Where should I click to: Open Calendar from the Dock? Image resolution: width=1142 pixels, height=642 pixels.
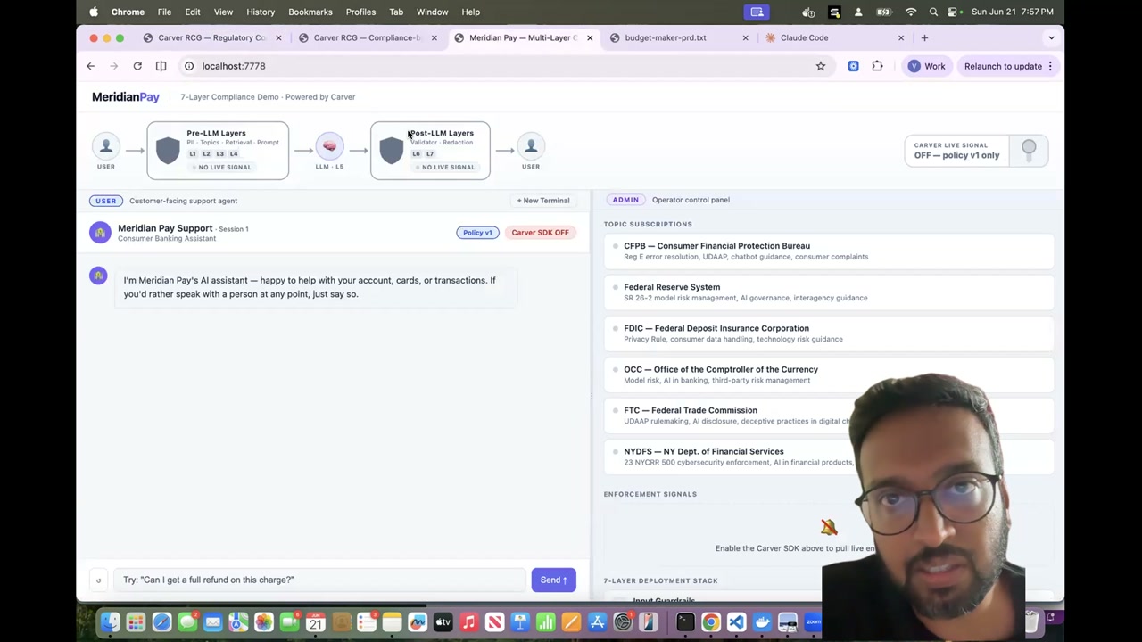tap(315, 622)
